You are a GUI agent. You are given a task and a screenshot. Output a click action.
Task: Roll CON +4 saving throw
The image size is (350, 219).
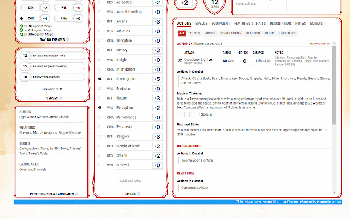point(45,18)
